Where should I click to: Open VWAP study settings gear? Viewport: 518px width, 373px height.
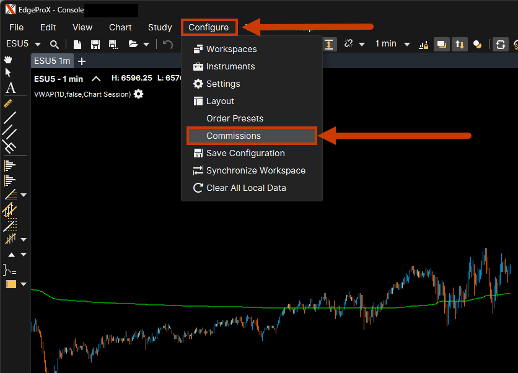[138, 94]
